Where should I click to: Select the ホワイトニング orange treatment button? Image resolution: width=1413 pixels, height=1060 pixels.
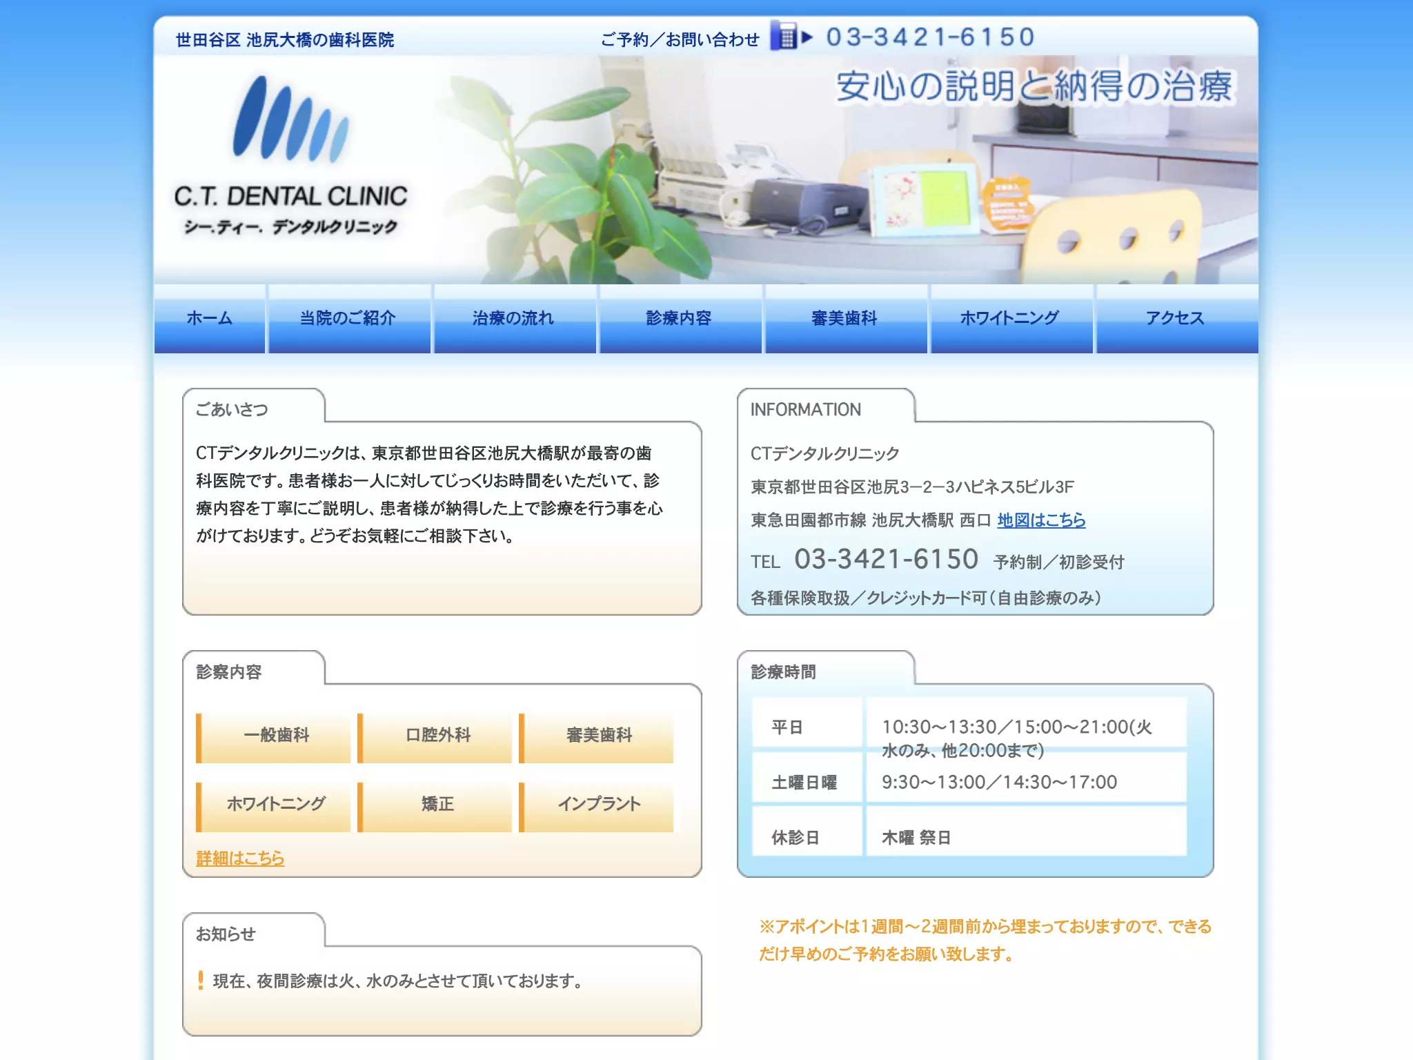pos(274,807)
